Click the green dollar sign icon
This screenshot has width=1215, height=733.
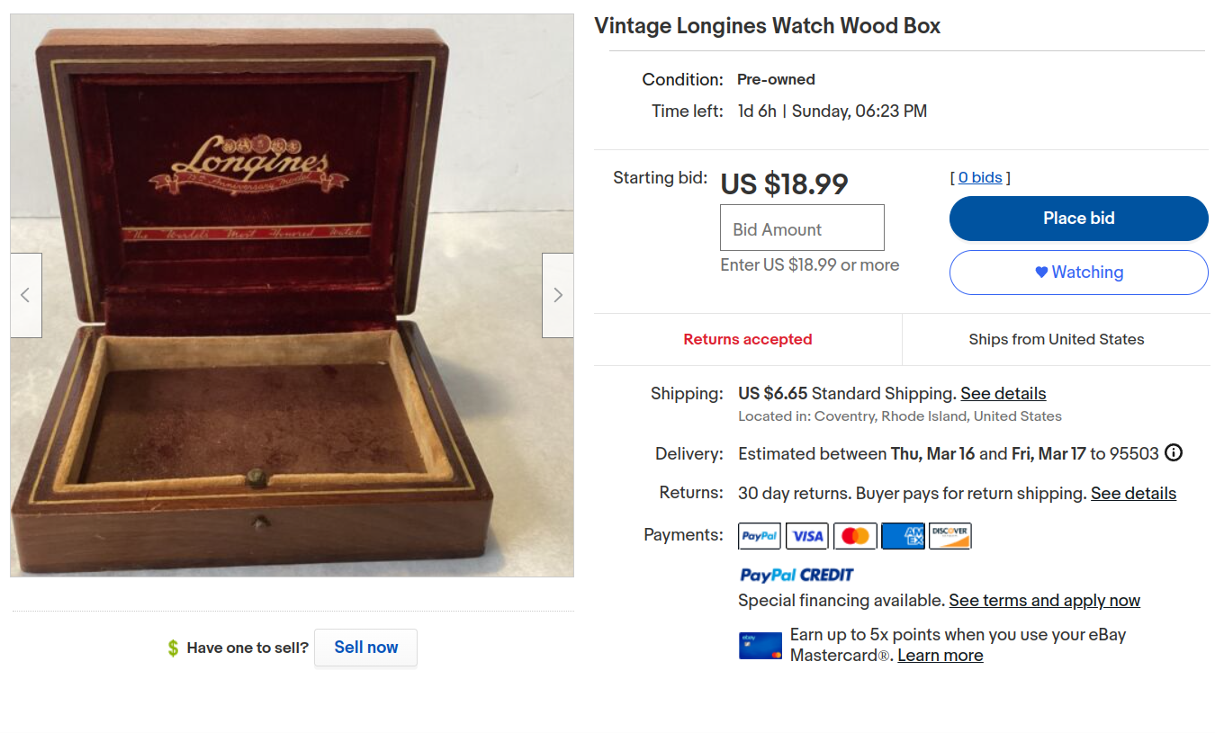click(x=173, y=648)
